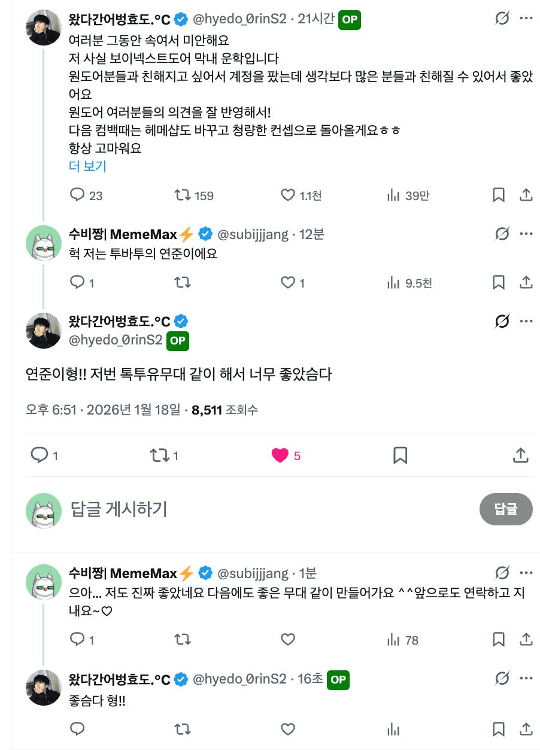Open more options on the 좋습다 형!! reply

tap(526, 679)
